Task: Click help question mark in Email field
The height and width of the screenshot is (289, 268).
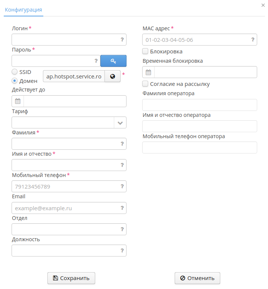Action: [122, 208]
